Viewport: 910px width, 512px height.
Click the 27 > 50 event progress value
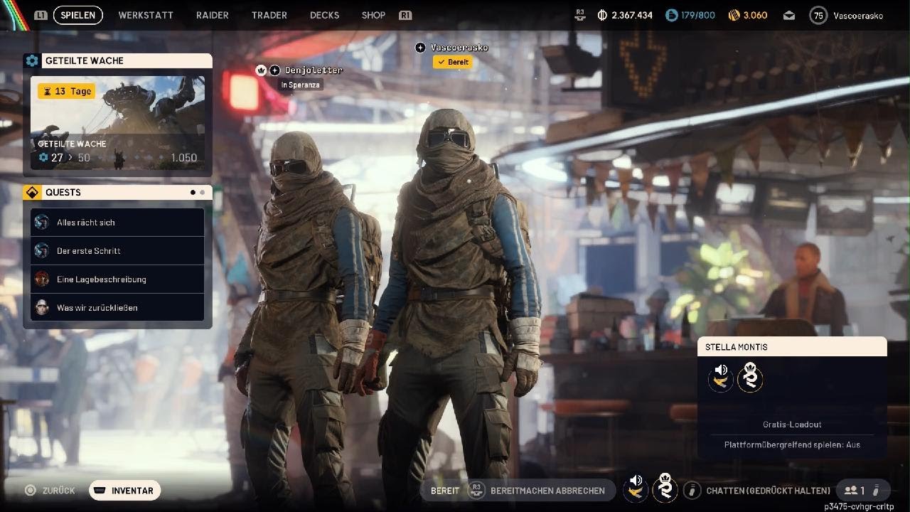coord(65,158)
